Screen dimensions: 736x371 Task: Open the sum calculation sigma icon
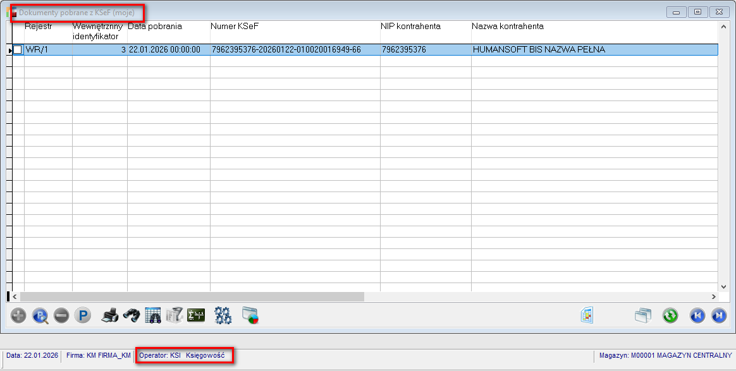tap(196, 315)
